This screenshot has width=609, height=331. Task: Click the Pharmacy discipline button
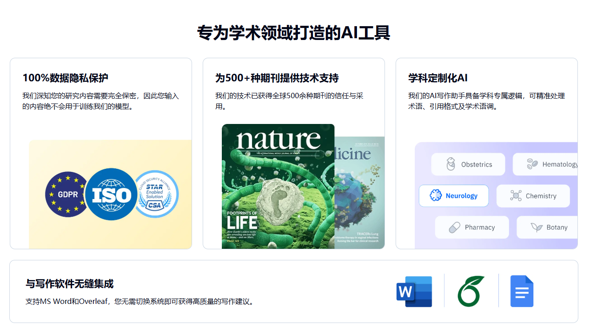(x=472, y=227)
